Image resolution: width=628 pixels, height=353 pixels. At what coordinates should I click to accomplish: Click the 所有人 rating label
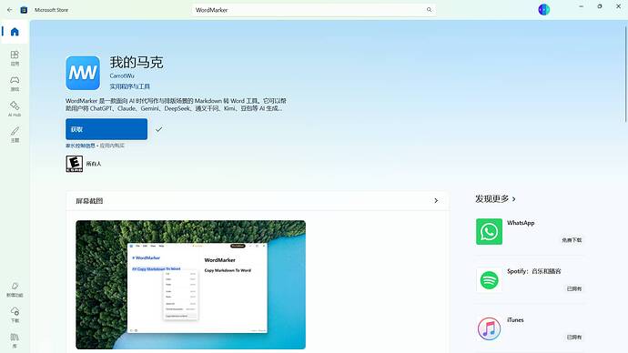tap(94, 164)
